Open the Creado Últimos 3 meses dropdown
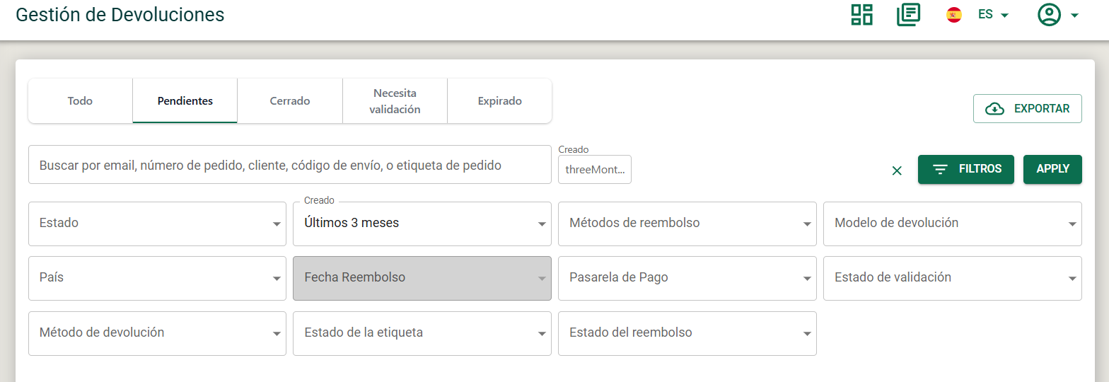 (422, 224)
